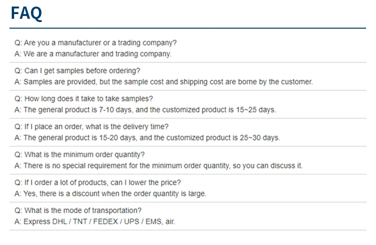Click the answer "We are a manufacturer and trading company"
Image resolution: width=376 pixels, height=245 pixels.
point(93,54)
